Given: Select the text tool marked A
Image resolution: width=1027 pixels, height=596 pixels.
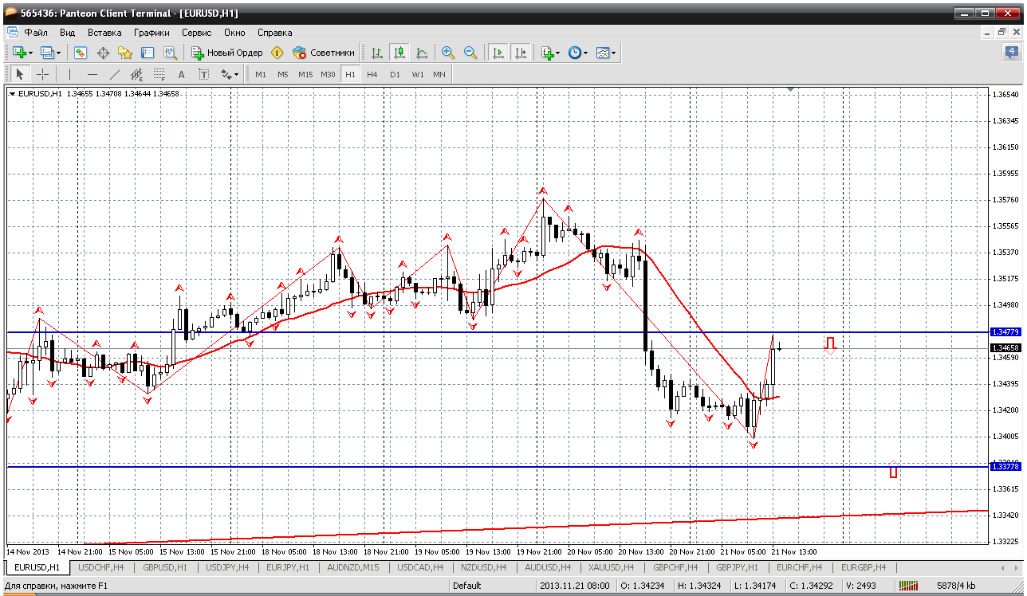Looking at the screenshot, I should click(x=181, y=74).
